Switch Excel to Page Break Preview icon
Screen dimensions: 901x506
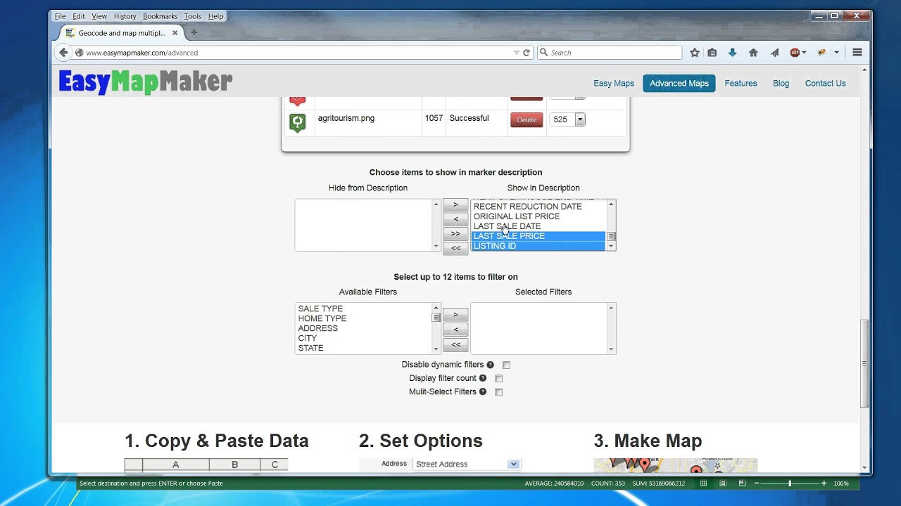point(742,484)
